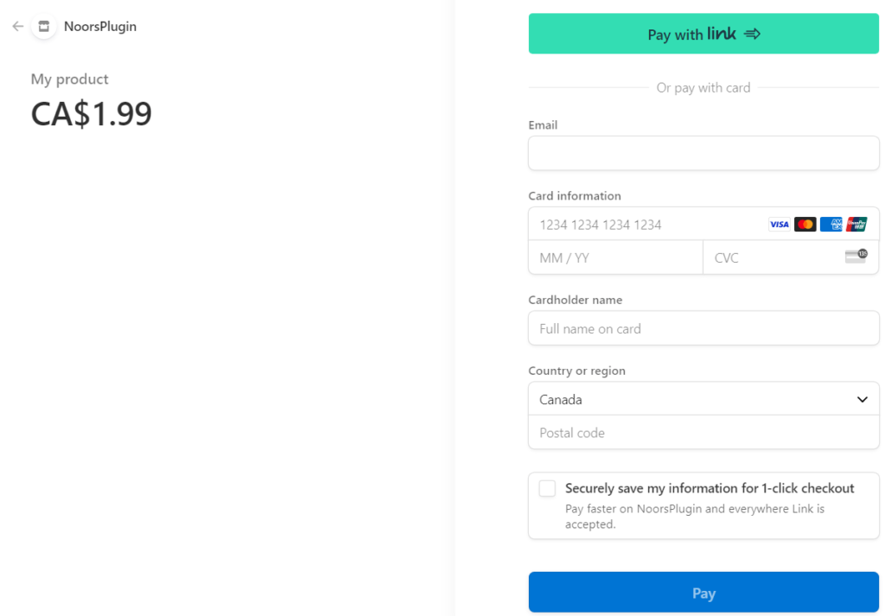Image resolution: width=885 pixels, height=616 pixels.
Task: Click the American Express card brand icon
Action: [x=831, y=224]
